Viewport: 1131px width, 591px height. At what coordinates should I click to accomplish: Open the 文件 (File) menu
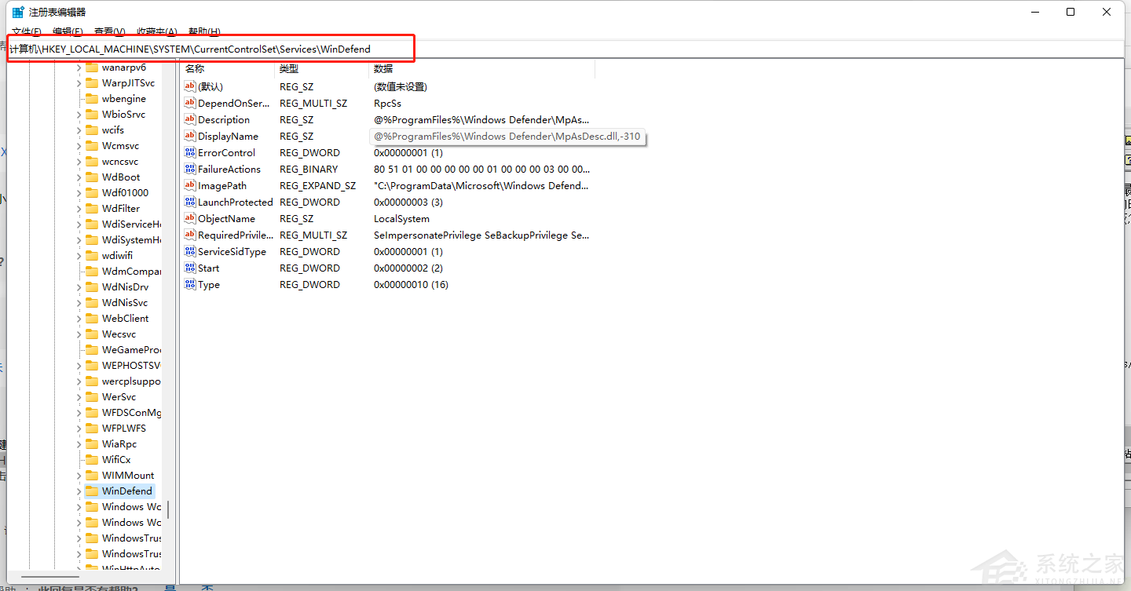point(27,32)
